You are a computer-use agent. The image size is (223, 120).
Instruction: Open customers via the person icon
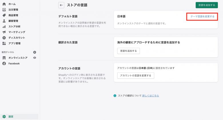(4, 21)
